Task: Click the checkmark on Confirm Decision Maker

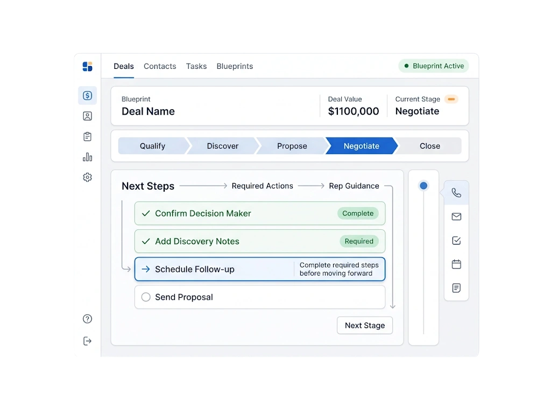Action: (146, 213)
